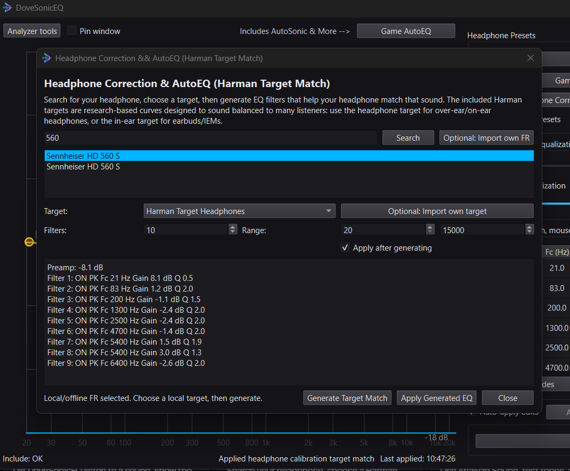Click Filter 3 line with Fc 200 Hz

(124, 299)
